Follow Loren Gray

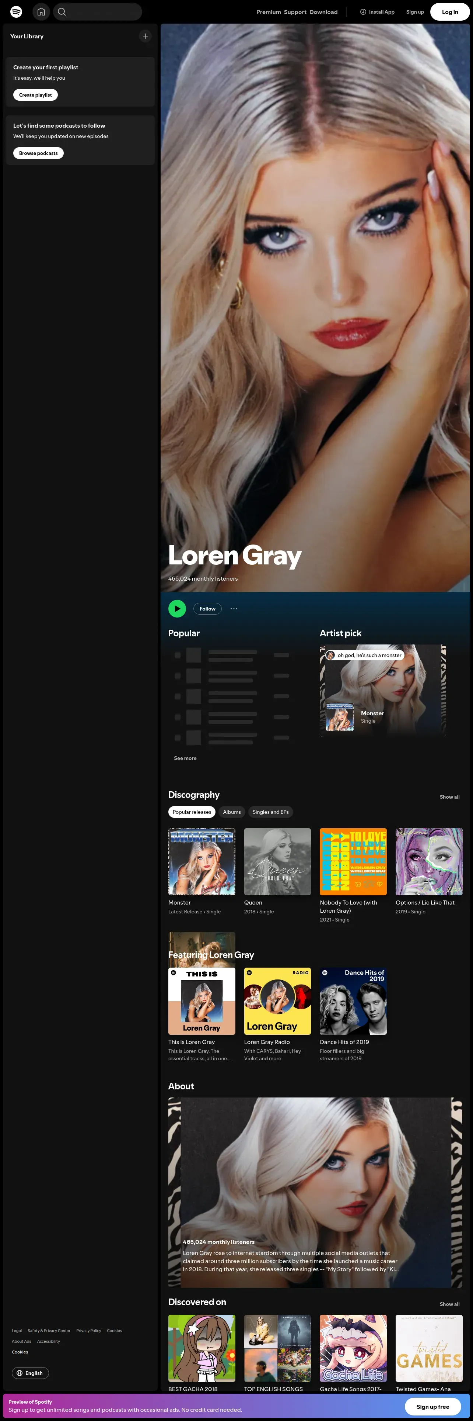(208, 608)
